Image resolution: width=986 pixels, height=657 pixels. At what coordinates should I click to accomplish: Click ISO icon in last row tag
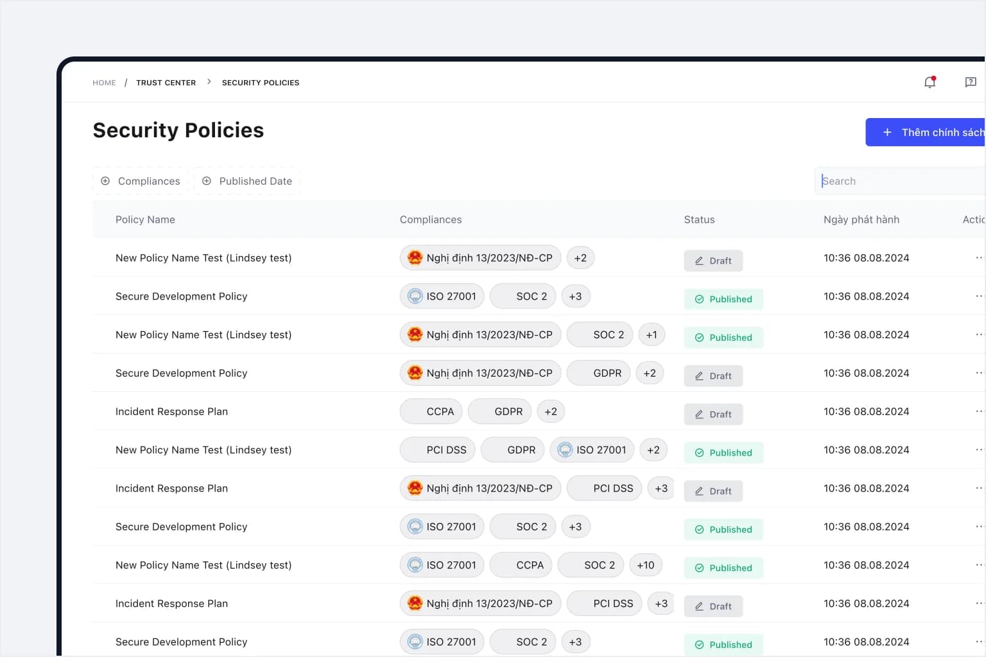(415, 642)
